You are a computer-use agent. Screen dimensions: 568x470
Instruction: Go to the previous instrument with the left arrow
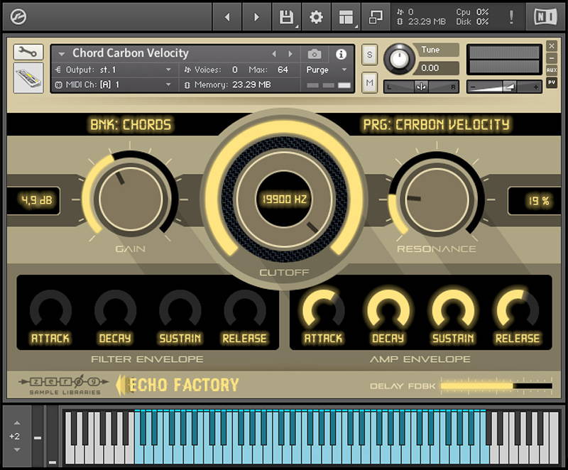pos(227,16)
